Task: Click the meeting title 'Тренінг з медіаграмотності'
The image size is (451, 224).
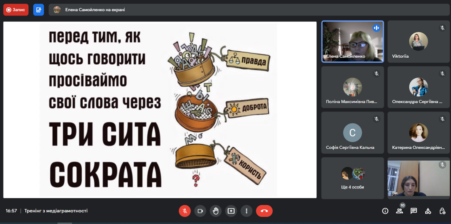Action: coord(56,211)
